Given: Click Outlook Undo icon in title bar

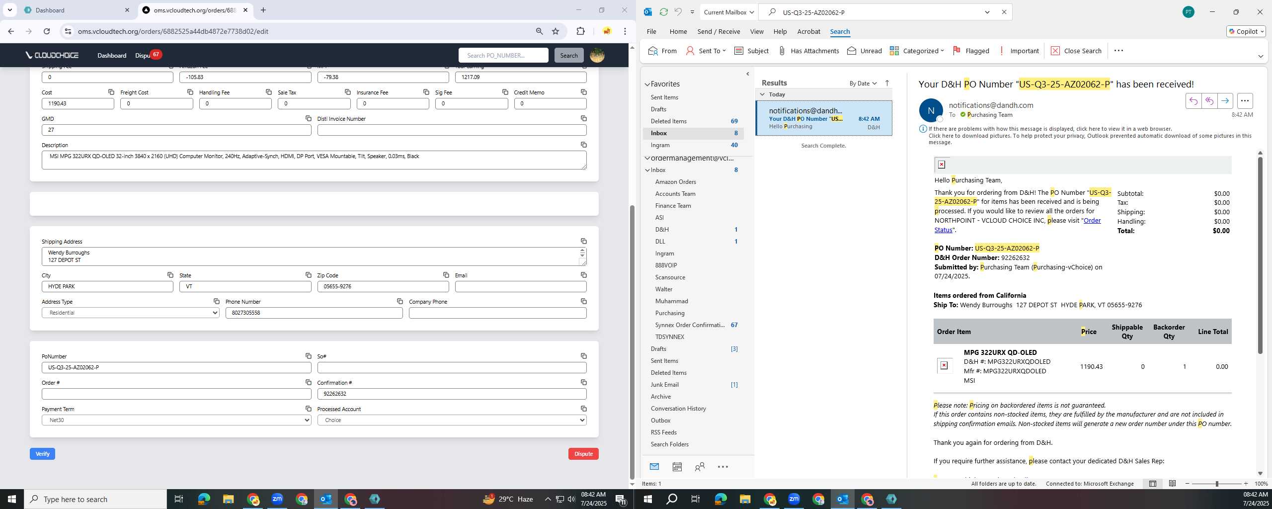Looking at the screenshot, I should [x=678, y=12].
